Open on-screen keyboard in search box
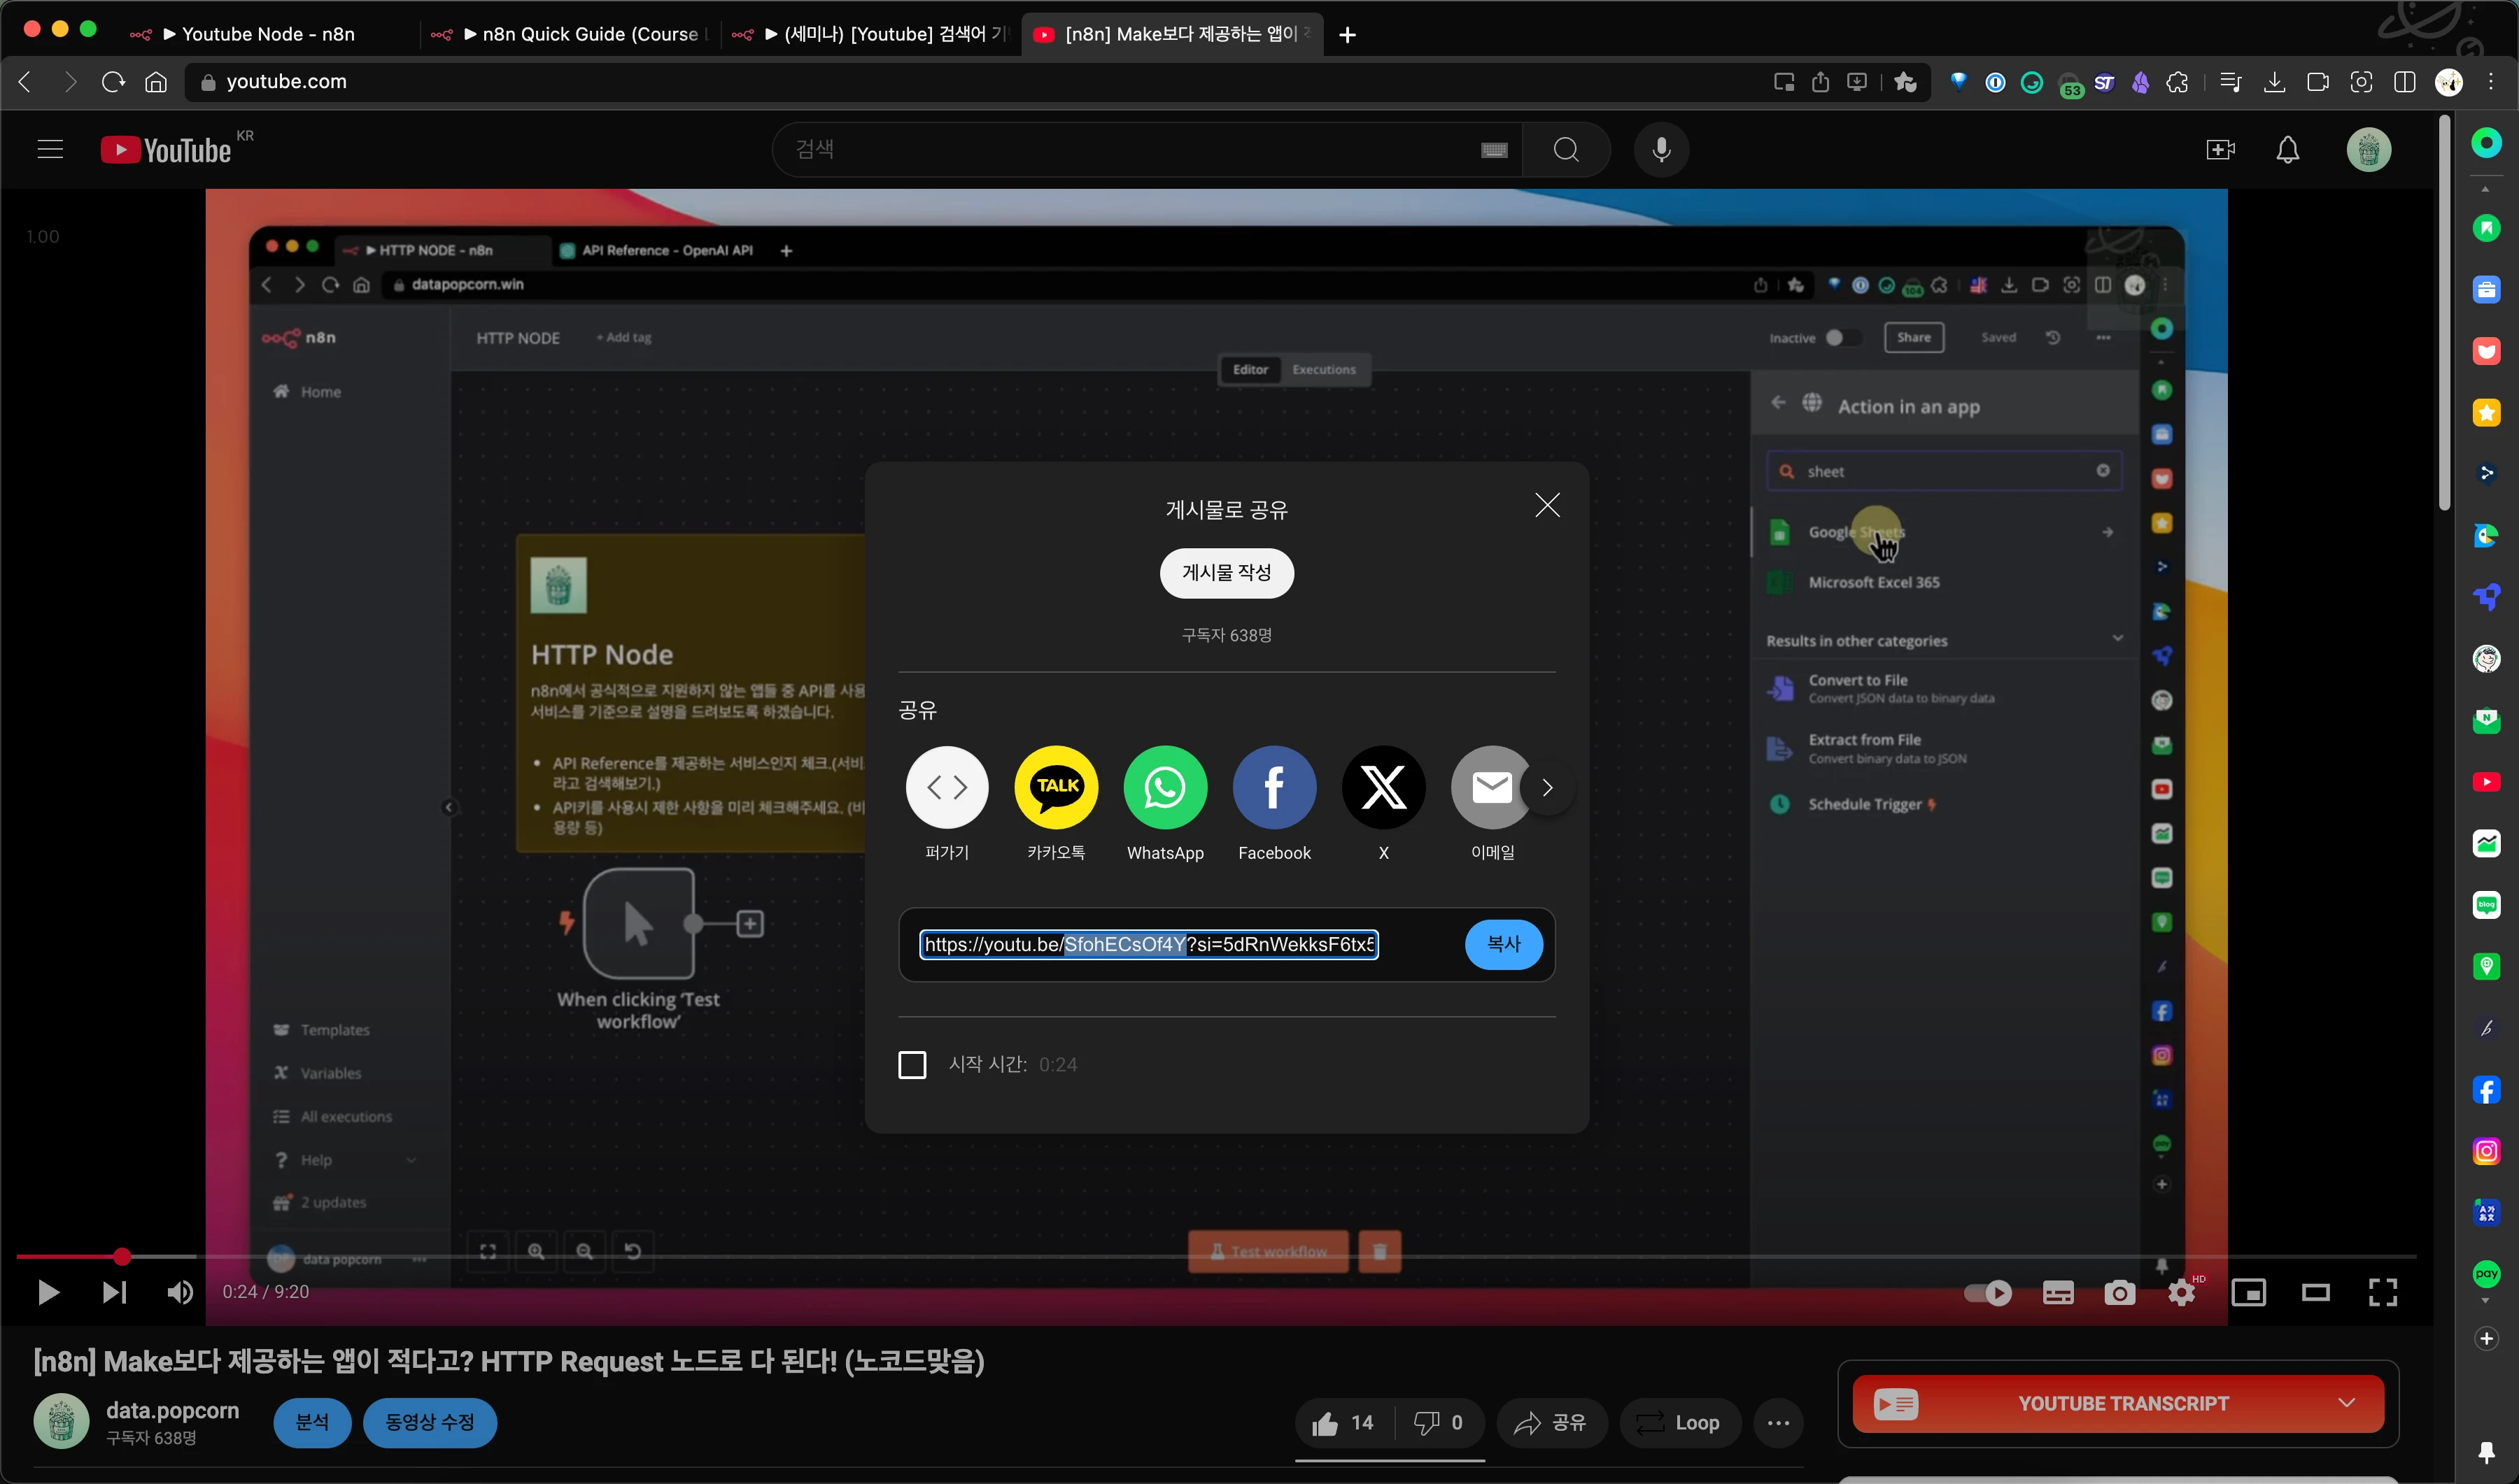This screenshot has height=1484, width=2519. point(1494,150)
